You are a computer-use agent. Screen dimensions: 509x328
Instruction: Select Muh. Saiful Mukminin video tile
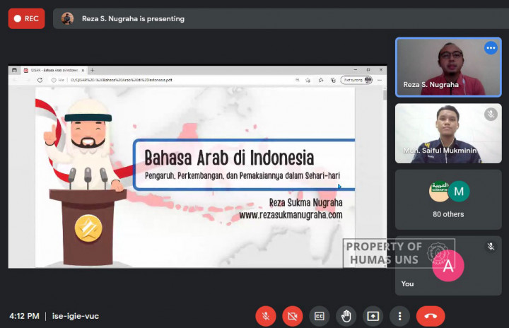tap(448, 134)
